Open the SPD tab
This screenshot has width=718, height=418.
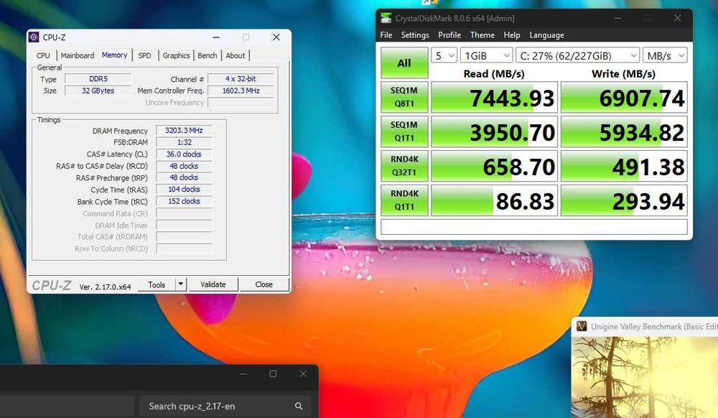click(x=145, y=55)
